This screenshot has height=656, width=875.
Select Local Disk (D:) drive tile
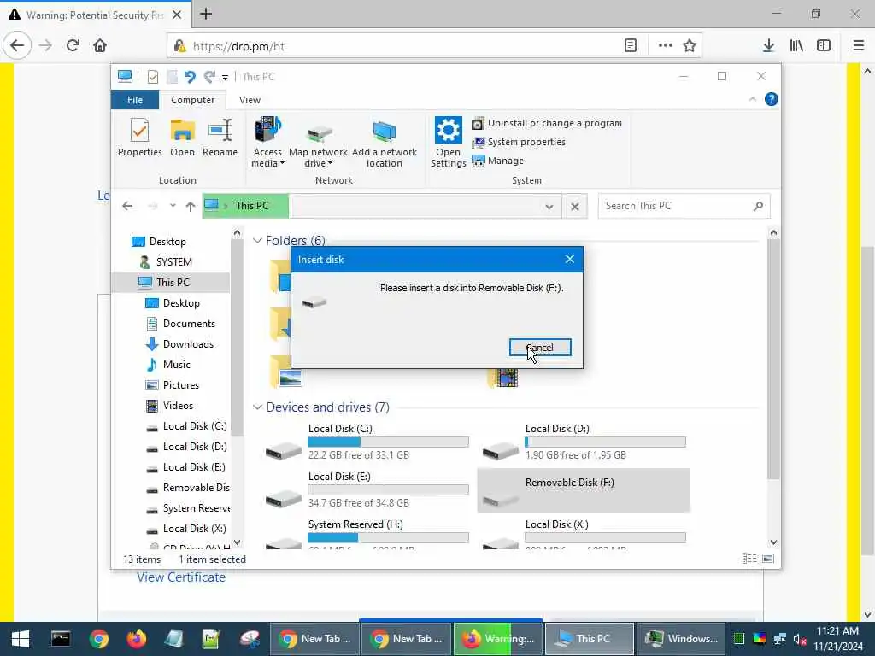584,443
